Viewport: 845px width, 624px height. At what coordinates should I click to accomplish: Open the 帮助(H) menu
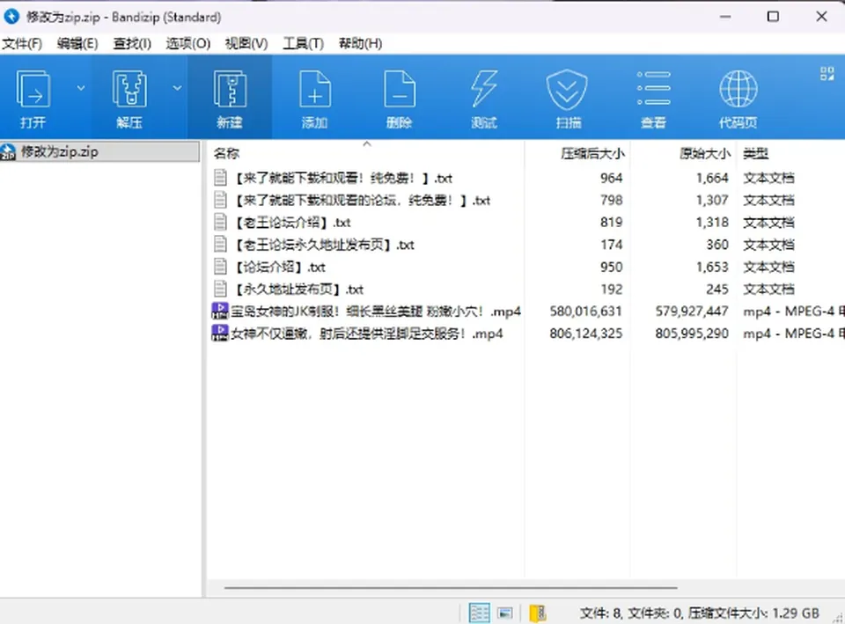[x=361, y=44]
